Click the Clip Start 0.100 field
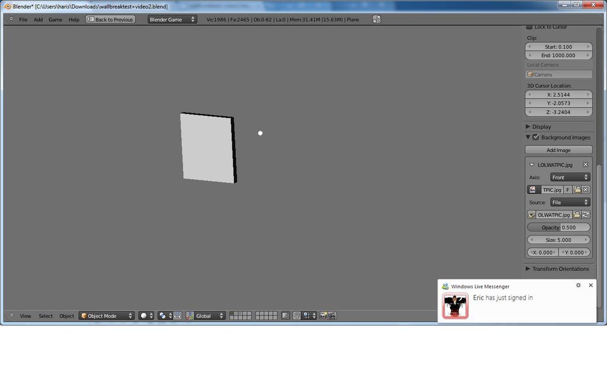Image resolution: width=607 pixels, height=388 pixels. [558, 47]
